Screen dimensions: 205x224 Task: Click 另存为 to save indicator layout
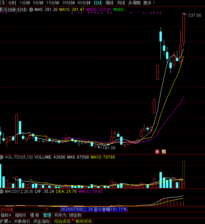[x=60, y=215]
